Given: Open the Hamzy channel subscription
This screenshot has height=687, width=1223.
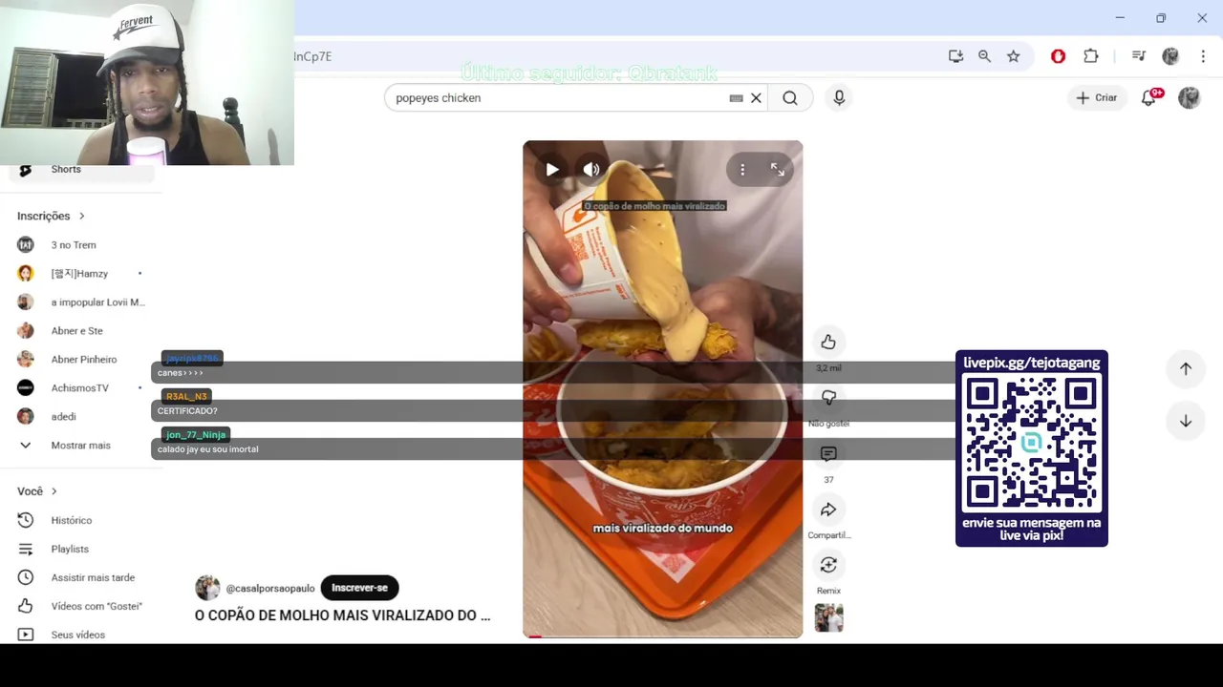Looking at the screenshot, I should pos(81,274).
